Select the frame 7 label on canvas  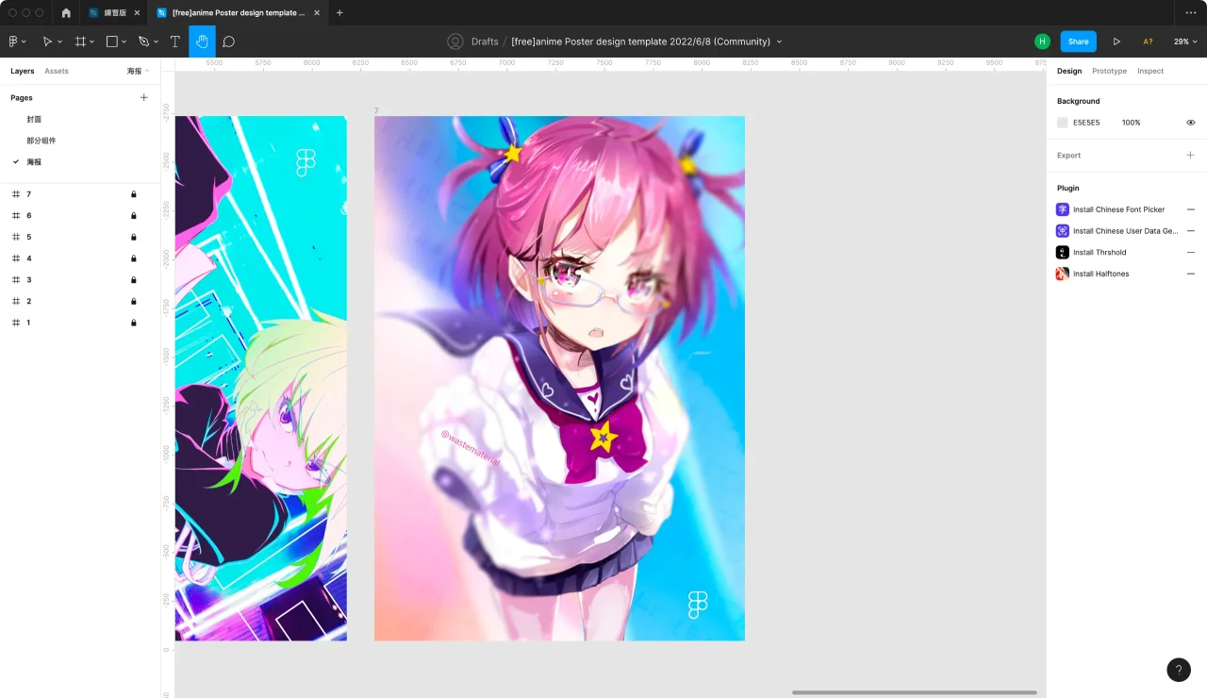[376, 110]
